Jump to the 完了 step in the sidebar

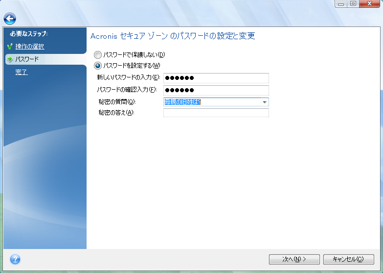(21, 72)
